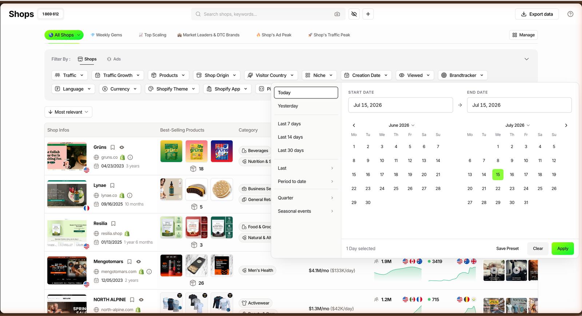Image resolution: width=582 pixels, height=316 pixels.
Task: Go to next month in calendar
Action: click(566, 125)
